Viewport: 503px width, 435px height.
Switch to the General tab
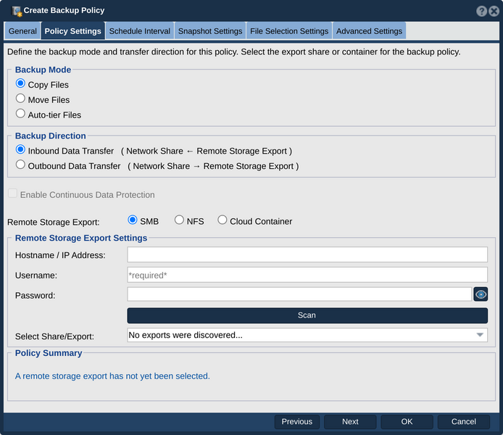pos(22,31)
